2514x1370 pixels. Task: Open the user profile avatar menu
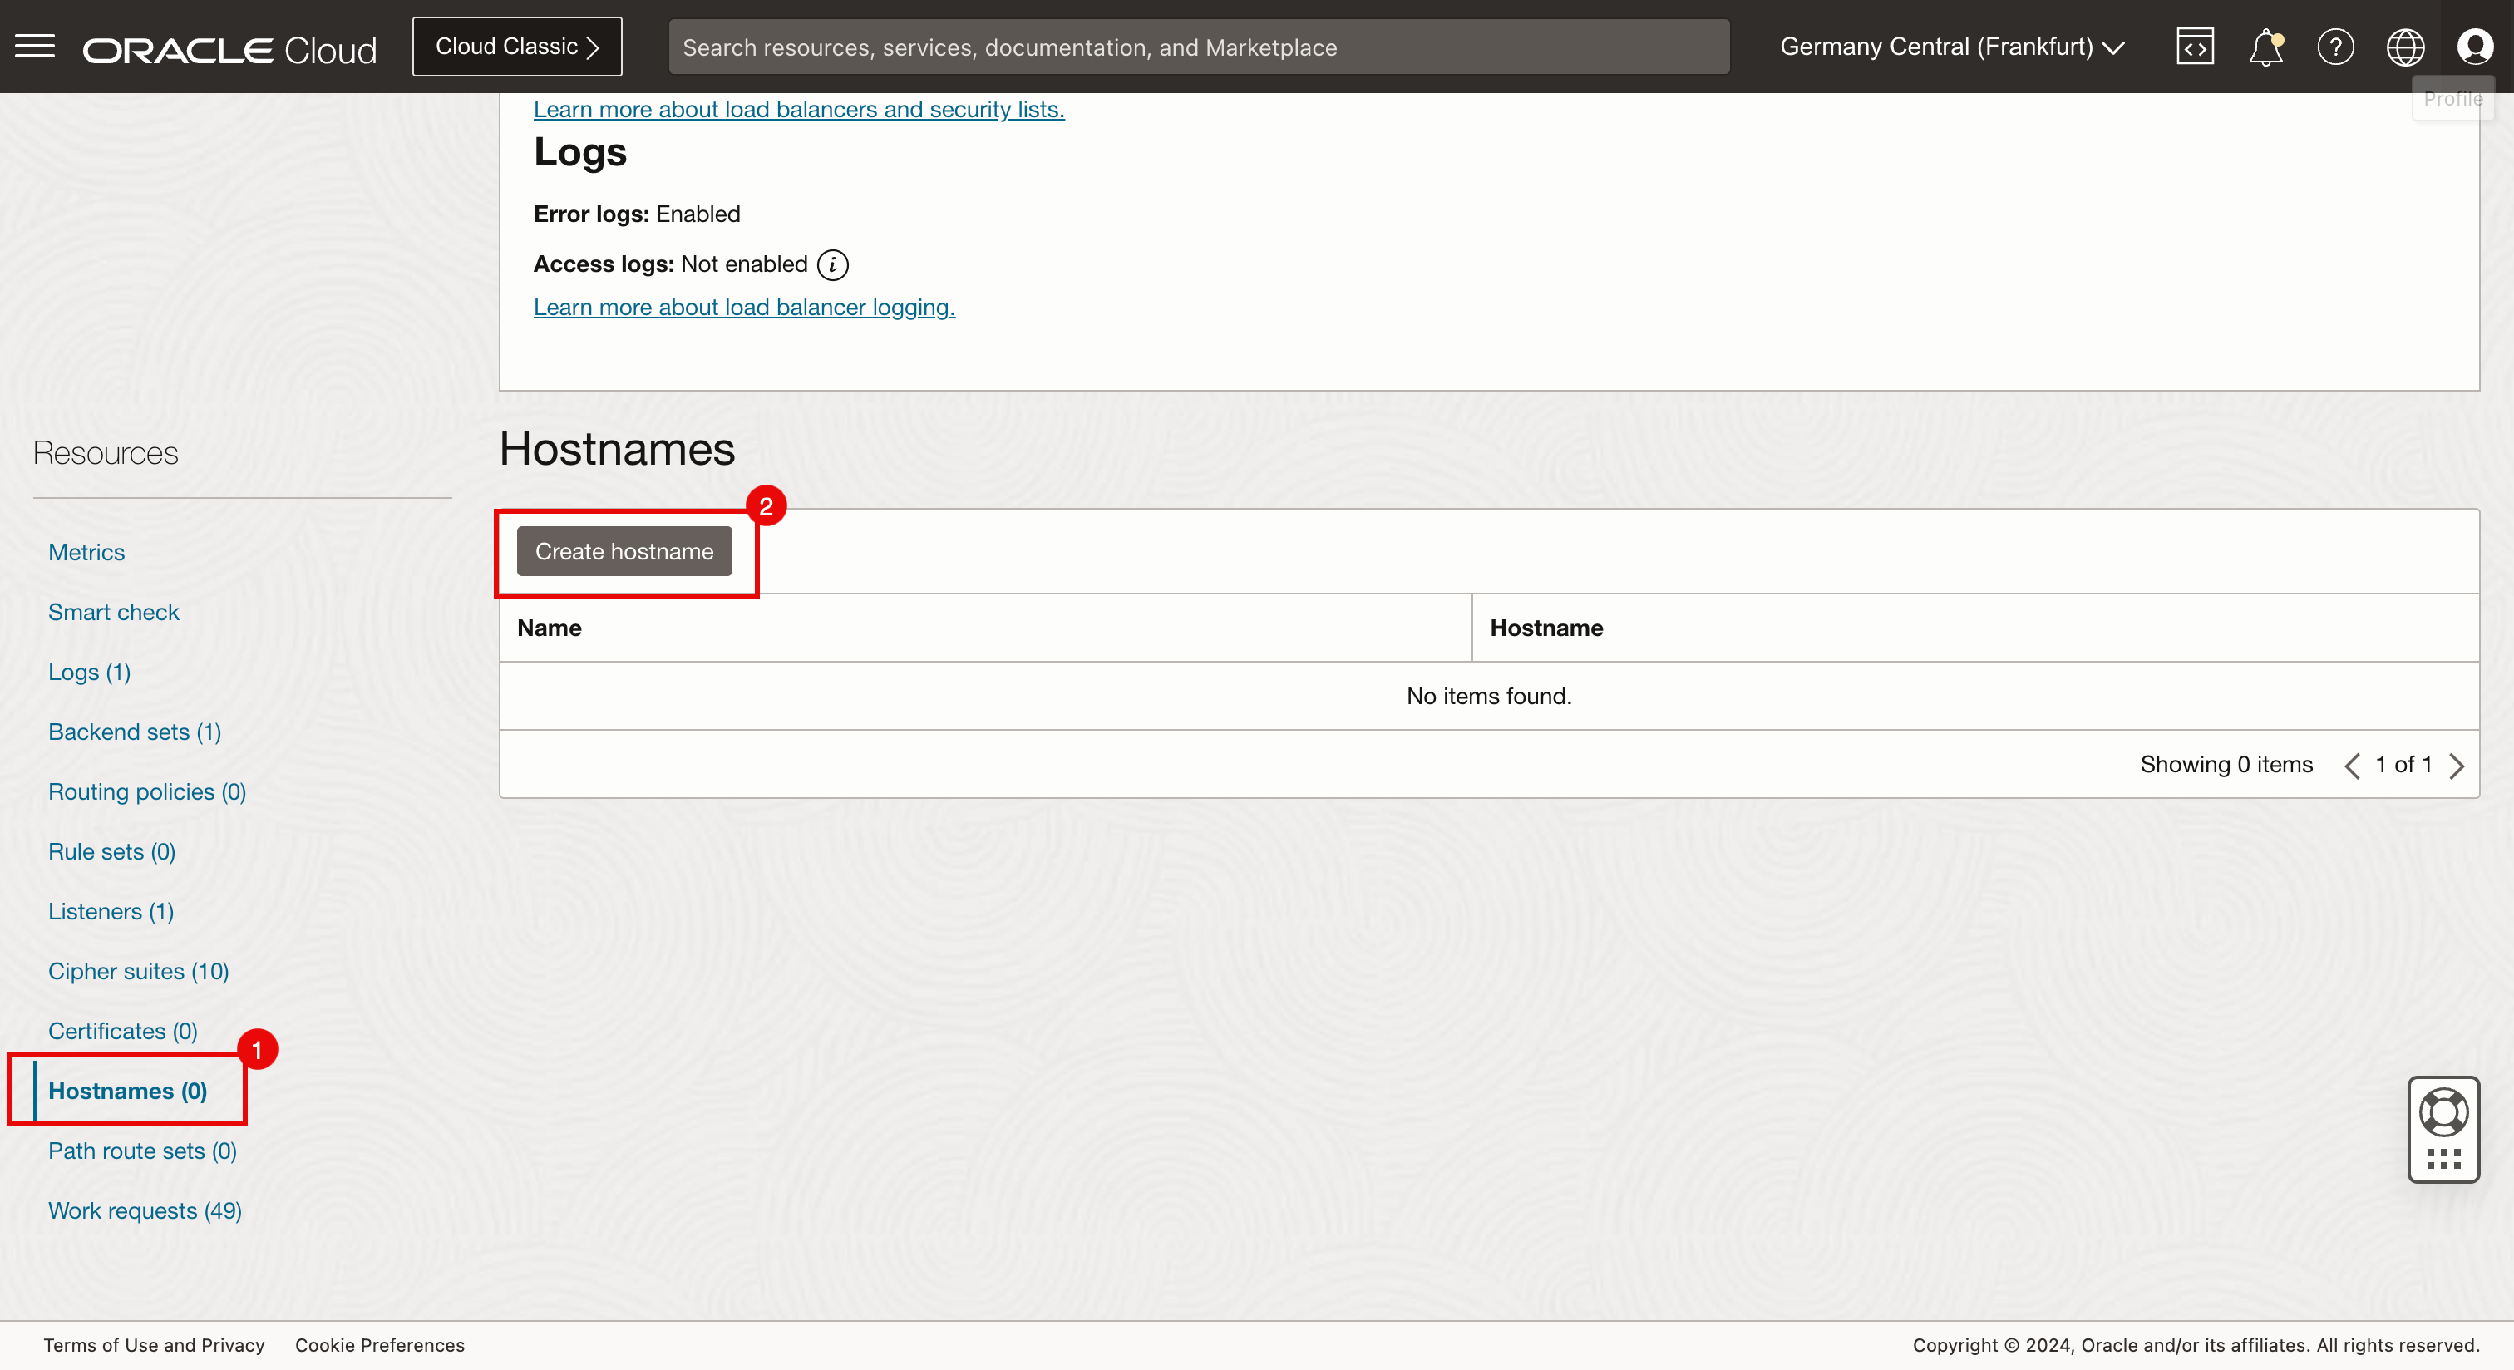click(x=2475, y=47)
